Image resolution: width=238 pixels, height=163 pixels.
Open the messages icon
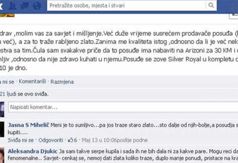pyautogui.click(x=25, y=6)
